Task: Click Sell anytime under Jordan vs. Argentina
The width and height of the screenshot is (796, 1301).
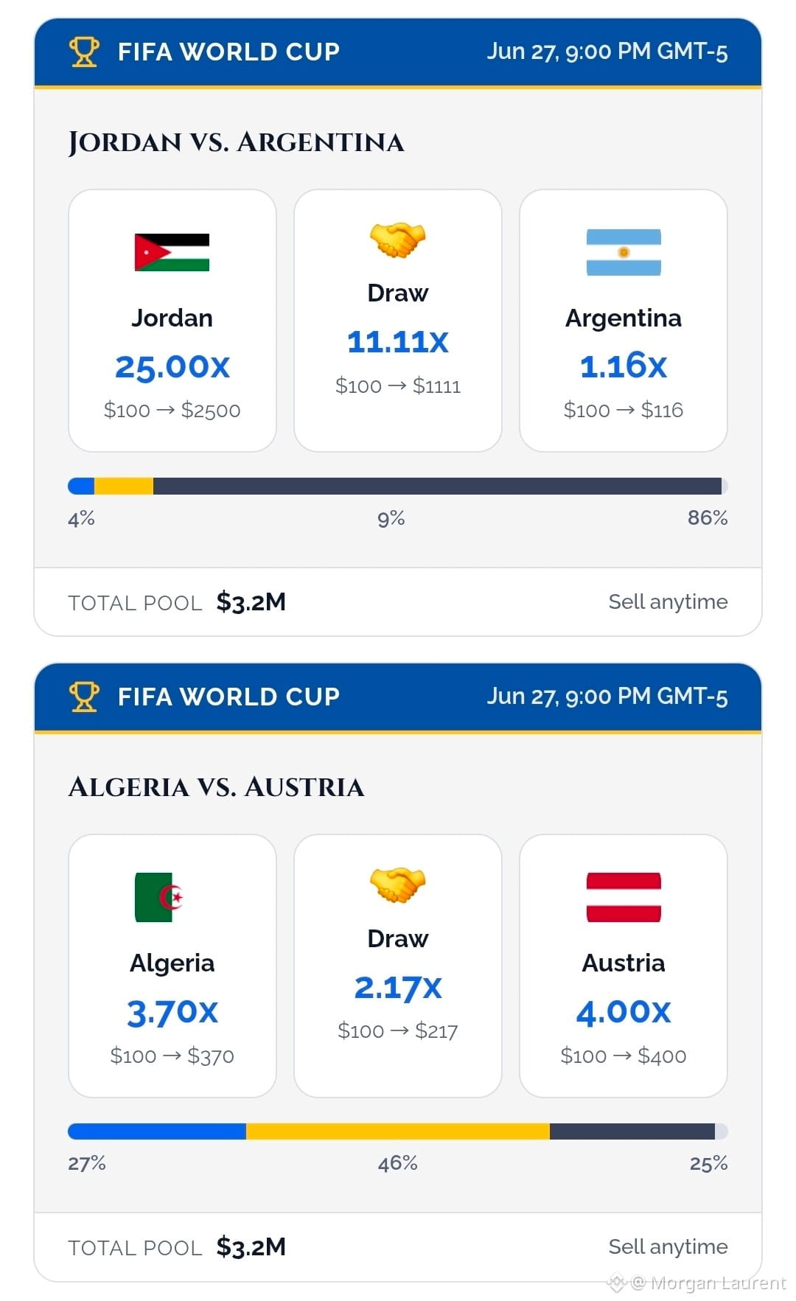Action: point(668,602)
